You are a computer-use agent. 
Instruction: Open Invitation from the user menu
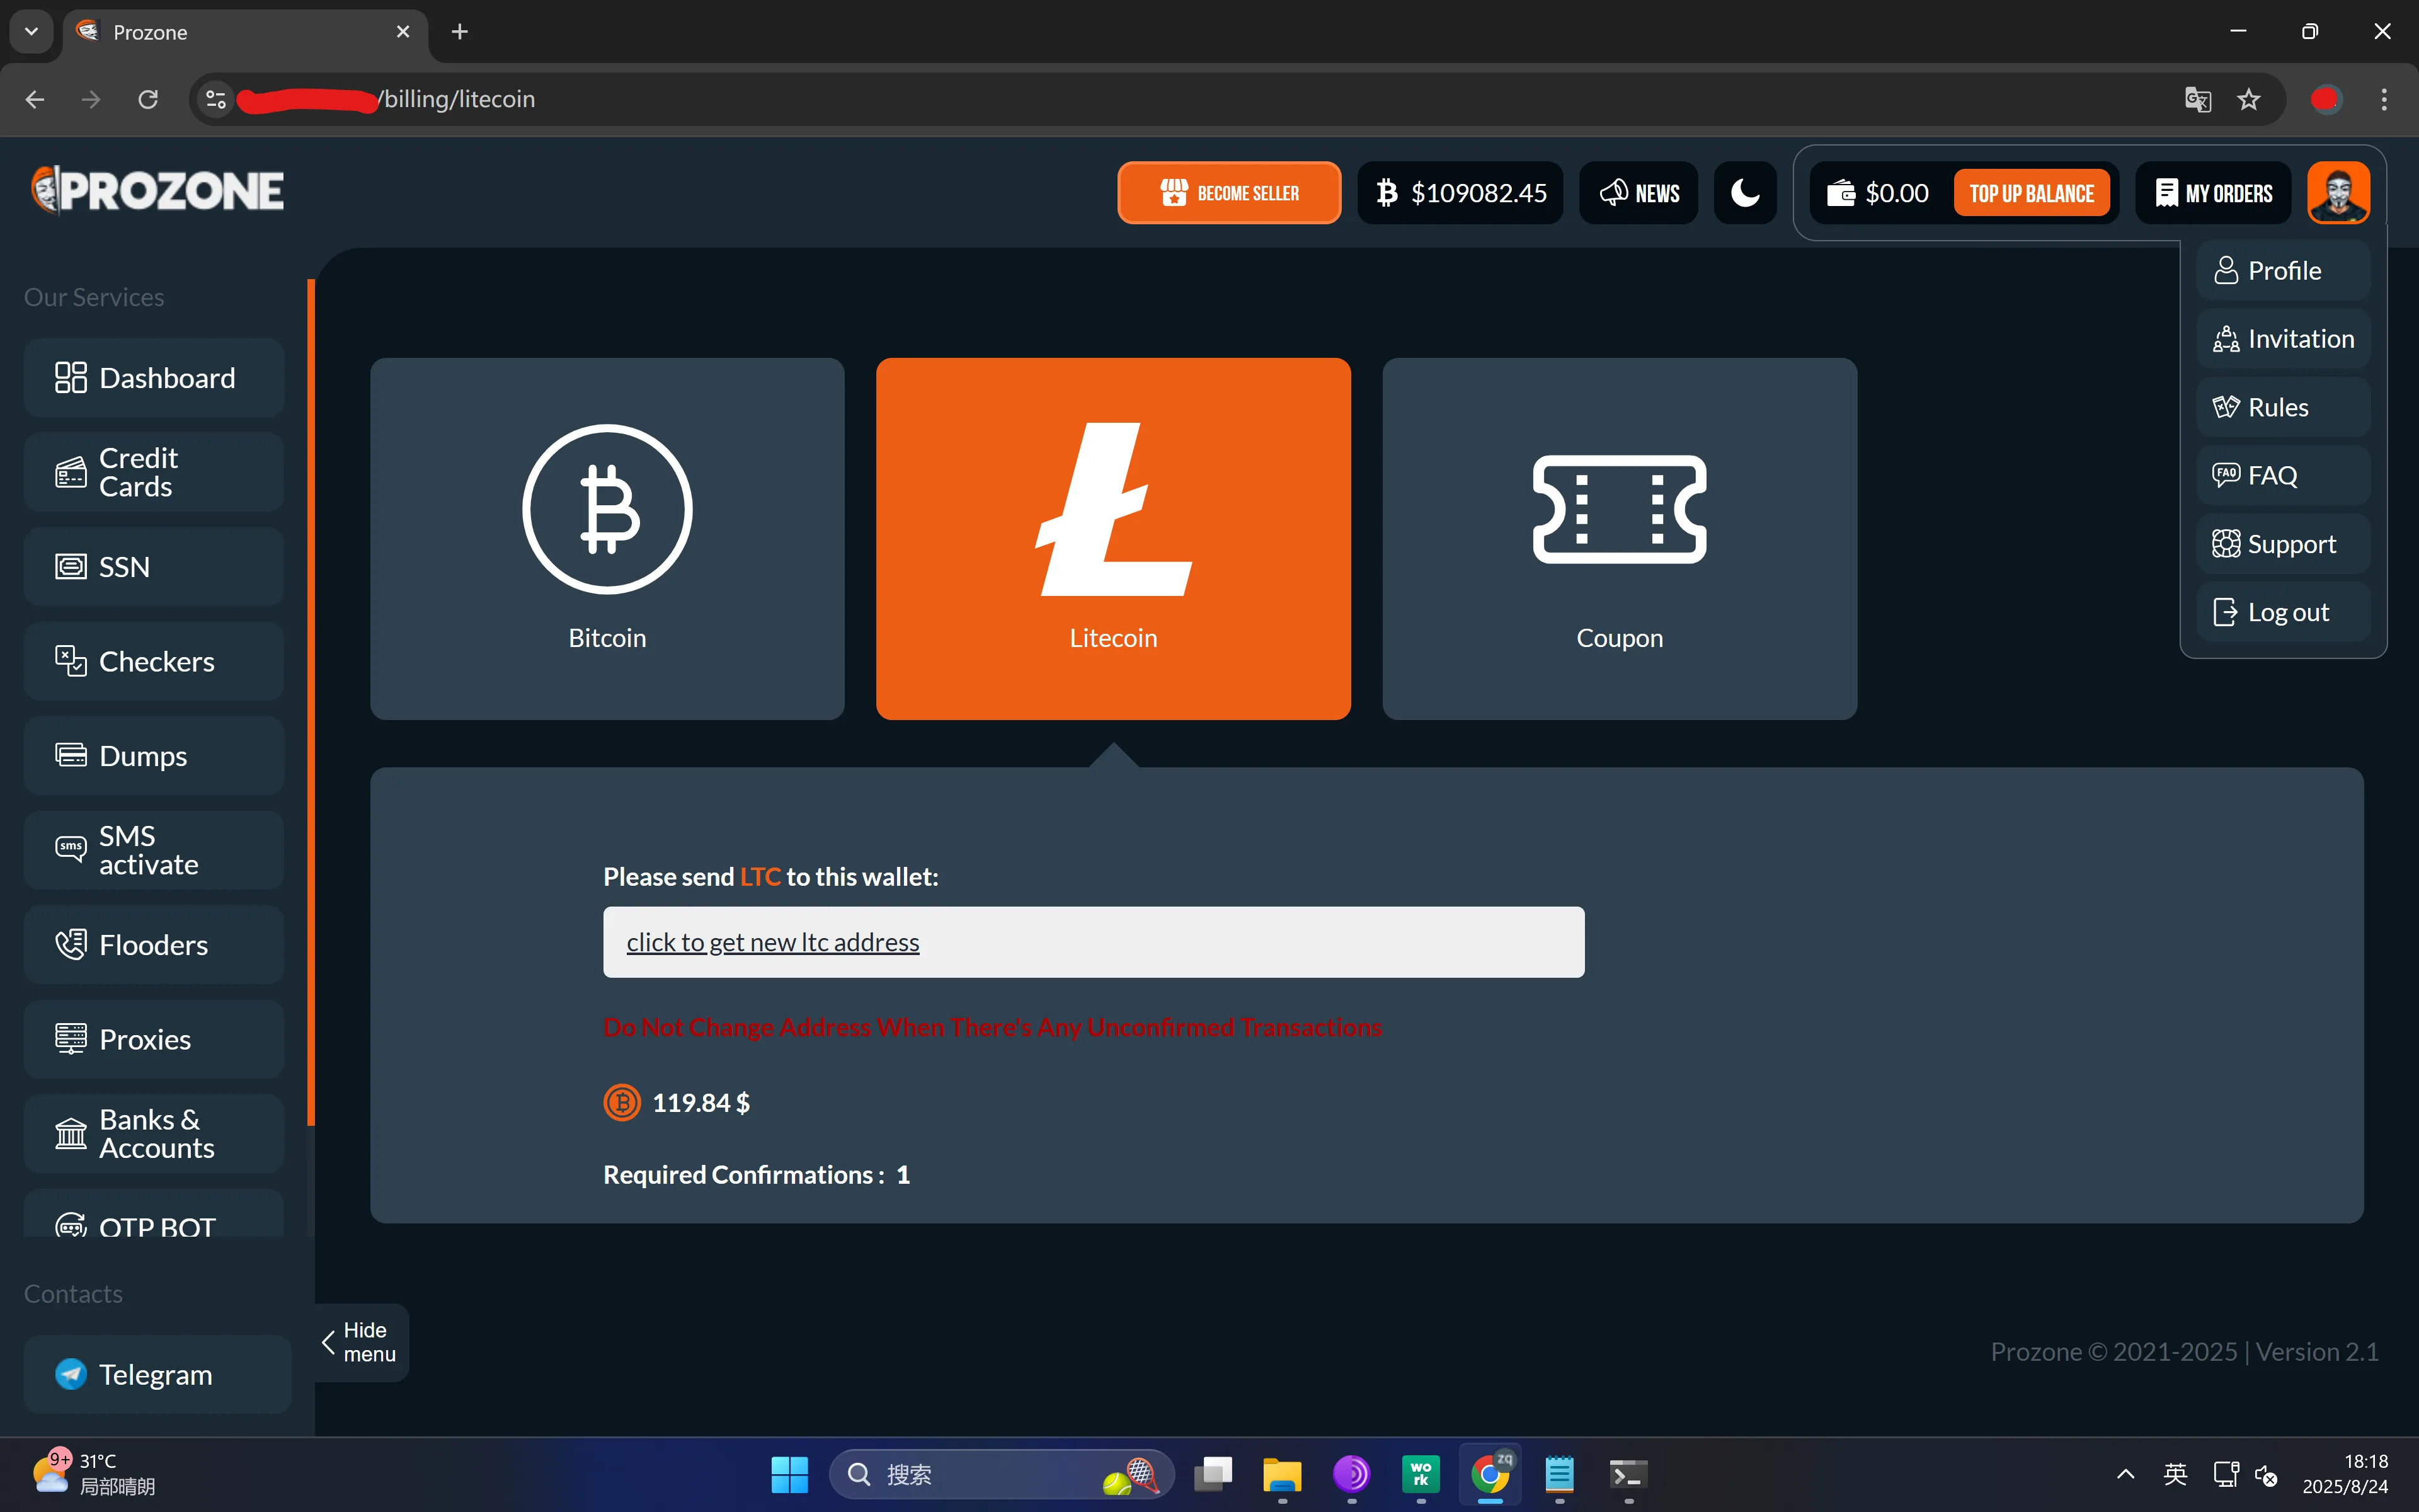2283,339
